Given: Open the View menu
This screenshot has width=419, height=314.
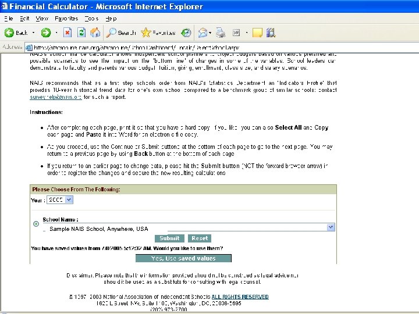Looking at the screenshot, I should (x=42, y=19).
